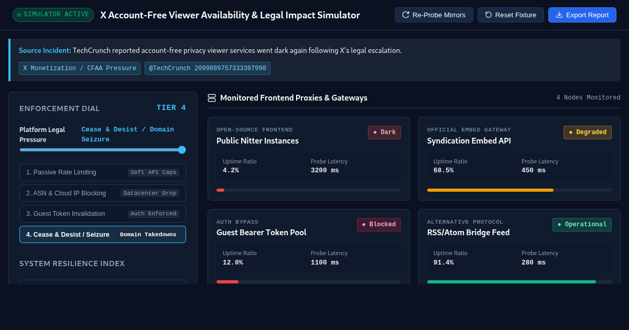629x330 pixels.
Task: Select tier 4 Cease & Desist / Seizure
Action: click(x=103, y=235)
